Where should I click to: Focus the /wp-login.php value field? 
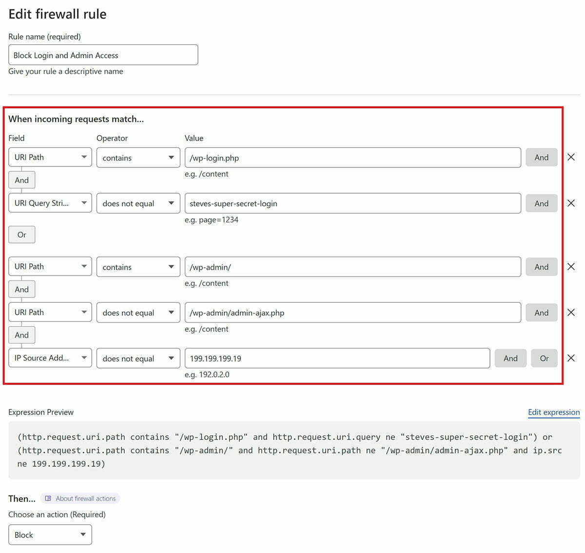353,158
